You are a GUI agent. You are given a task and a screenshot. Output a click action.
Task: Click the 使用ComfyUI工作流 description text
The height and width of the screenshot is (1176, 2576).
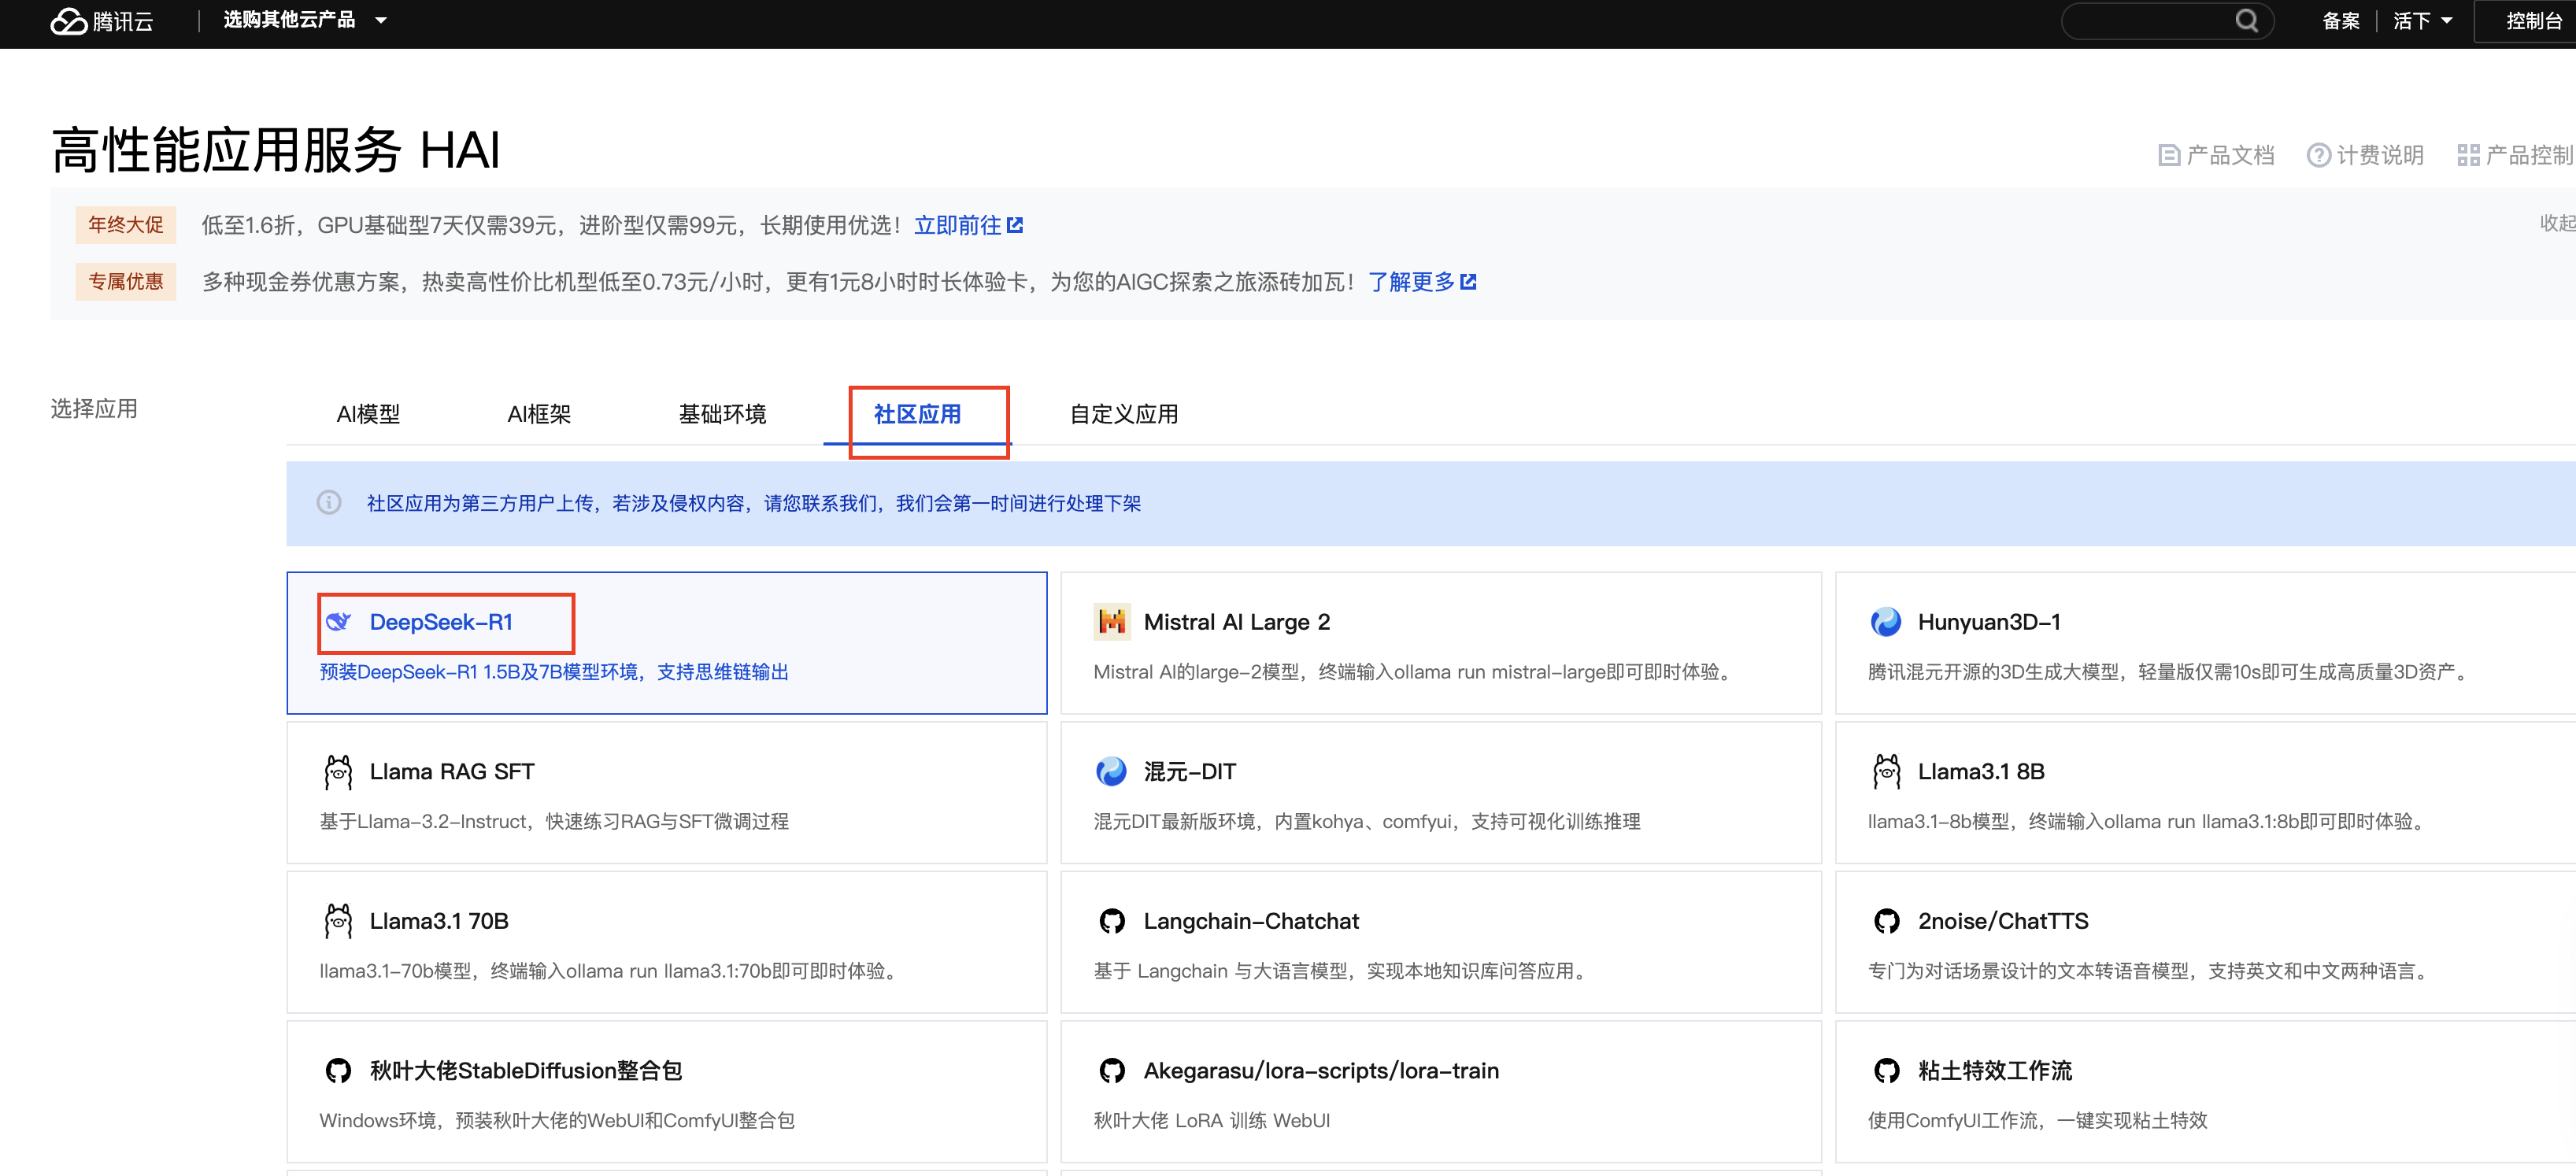pos(2037,1121)
